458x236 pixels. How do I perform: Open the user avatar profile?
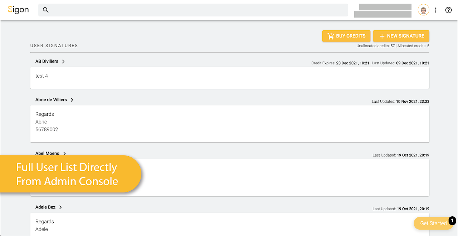pos(423,10)
